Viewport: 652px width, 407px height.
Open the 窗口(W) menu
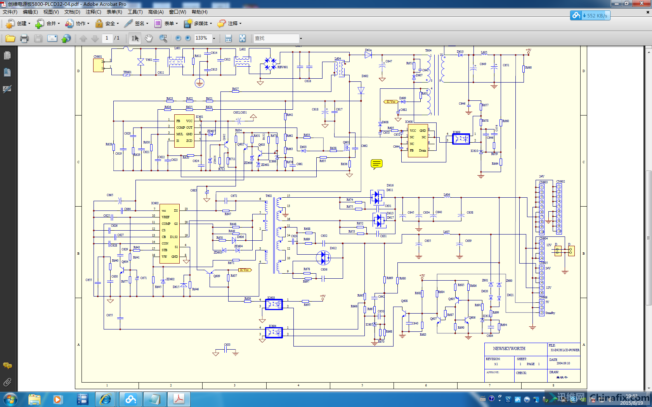pos(177,12)
